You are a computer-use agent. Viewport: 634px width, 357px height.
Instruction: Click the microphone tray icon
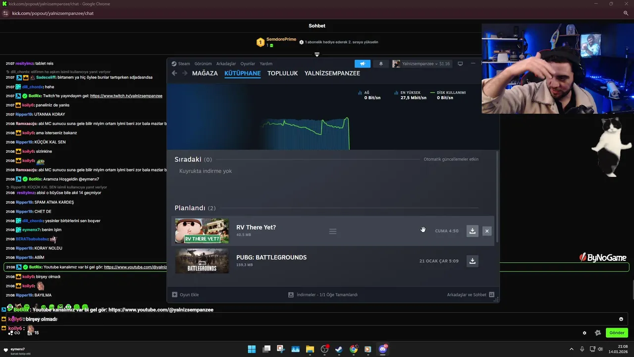(x=582, y=349)
